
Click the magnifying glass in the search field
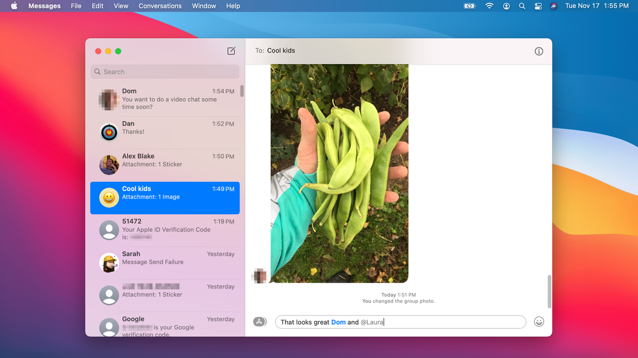coord(97,71)
